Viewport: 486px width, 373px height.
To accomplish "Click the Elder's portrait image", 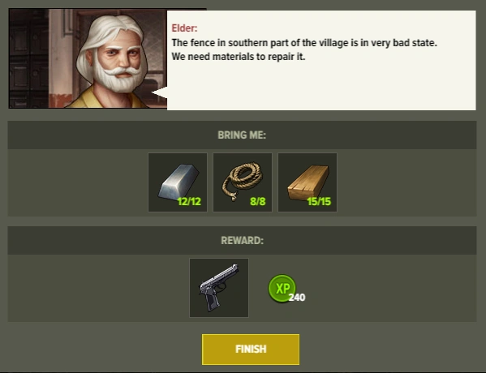I will point(88,58).
